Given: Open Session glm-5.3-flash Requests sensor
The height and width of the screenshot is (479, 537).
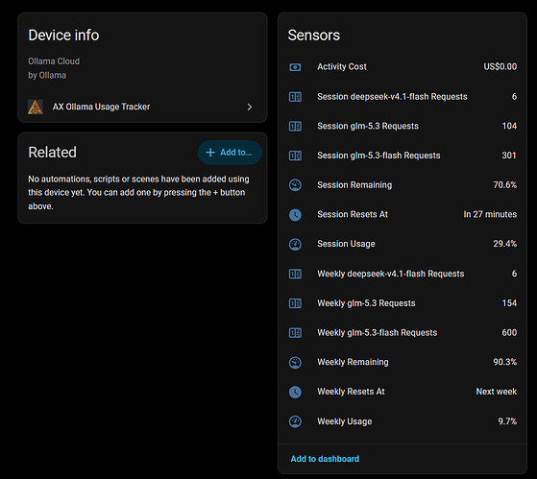Looking at the screenshot, I should click(403, 156).
